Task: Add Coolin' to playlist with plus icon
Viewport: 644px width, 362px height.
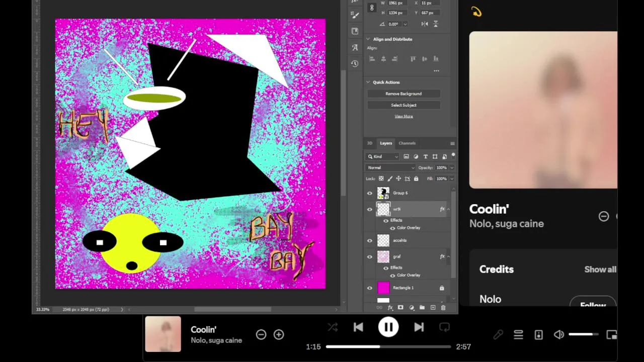Action: tap(279, 334)
